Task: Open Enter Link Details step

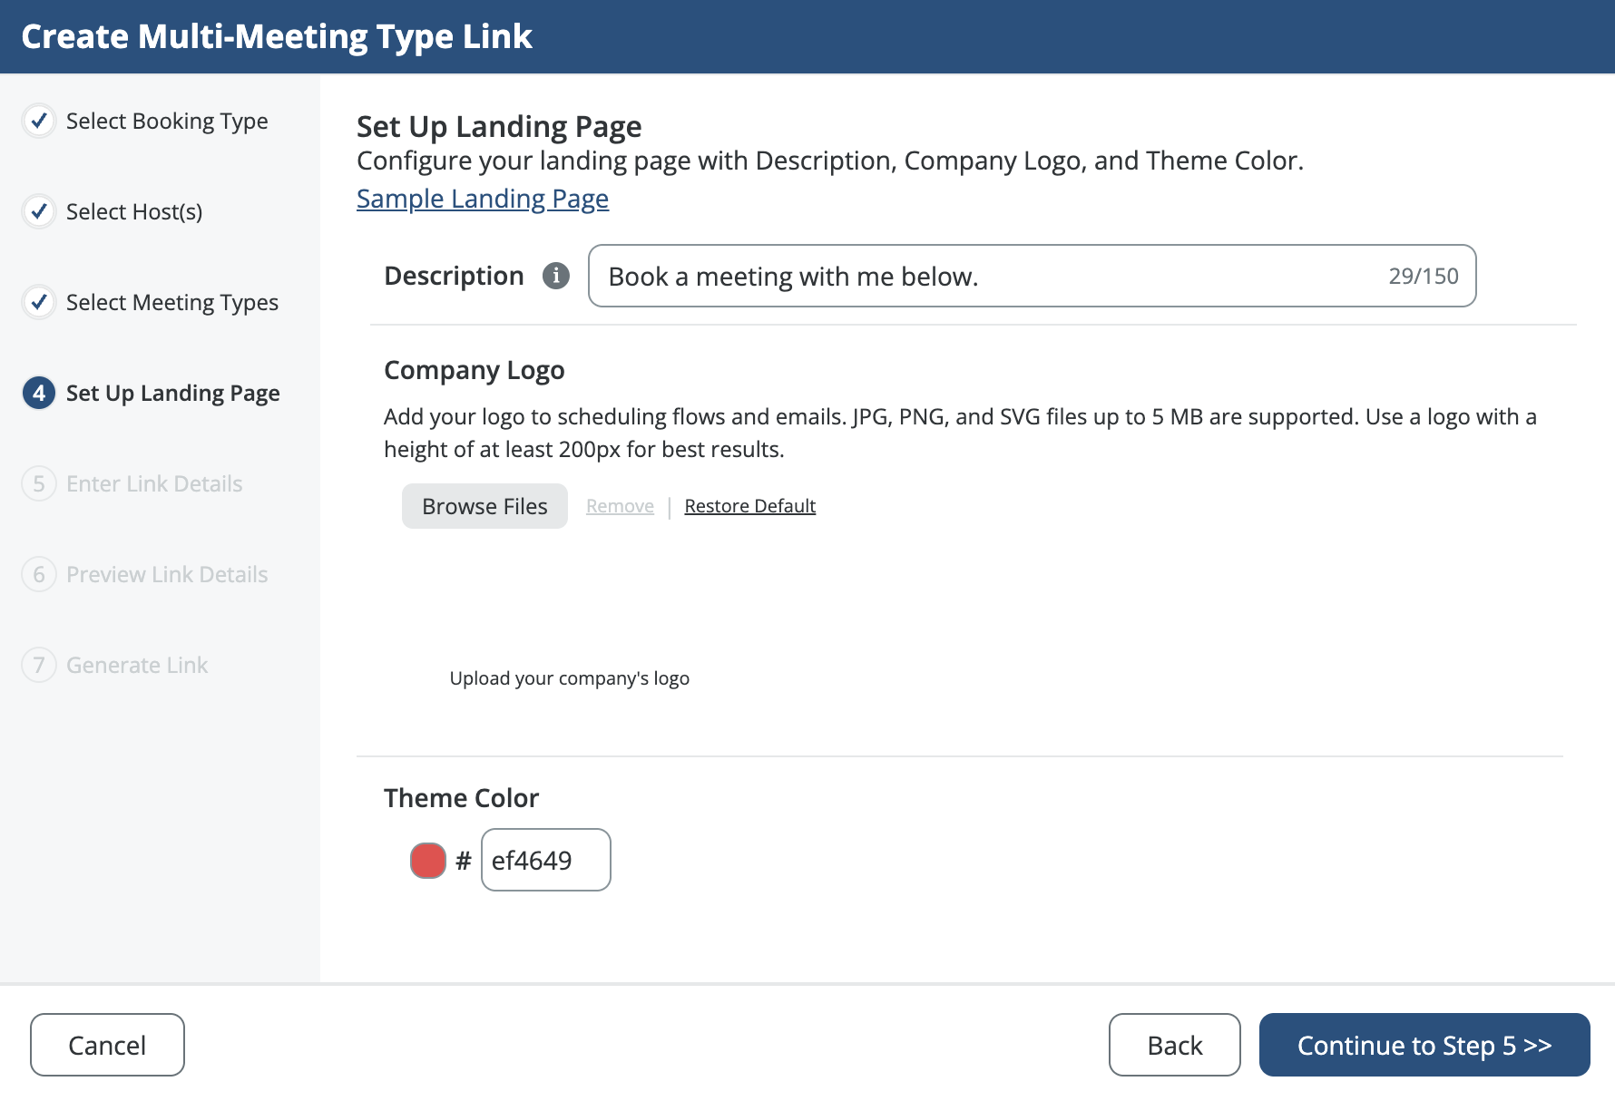Action: (154, 483)
